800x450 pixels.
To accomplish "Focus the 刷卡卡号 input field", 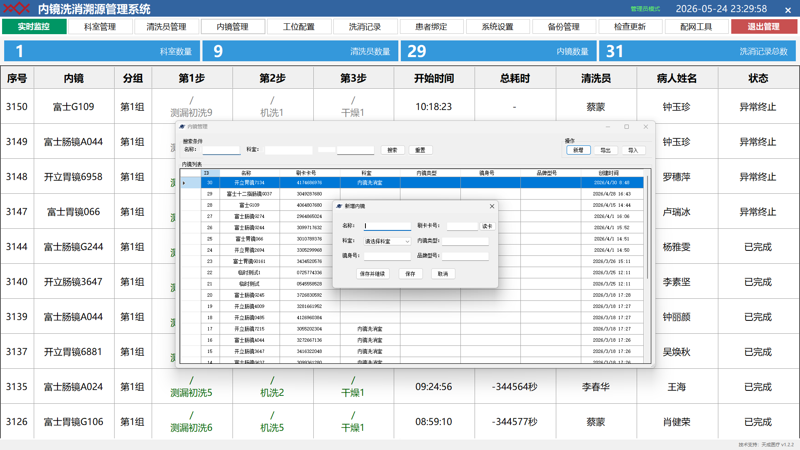I will tap(462, 226).
